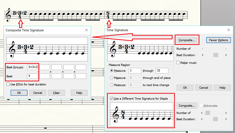Click OK in the Composite Time Signature dialog
The height and width of the screenshot is (133, 235).
[x=19, y=93]
